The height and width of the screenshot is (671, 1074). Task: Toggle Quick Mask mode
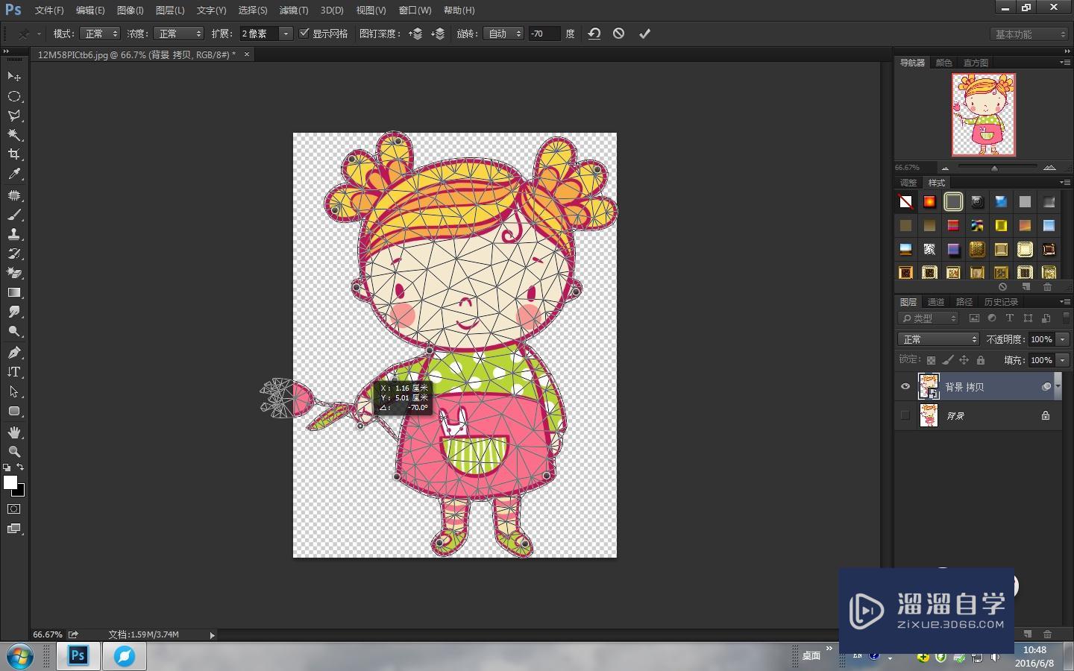[x=14, y=509]
